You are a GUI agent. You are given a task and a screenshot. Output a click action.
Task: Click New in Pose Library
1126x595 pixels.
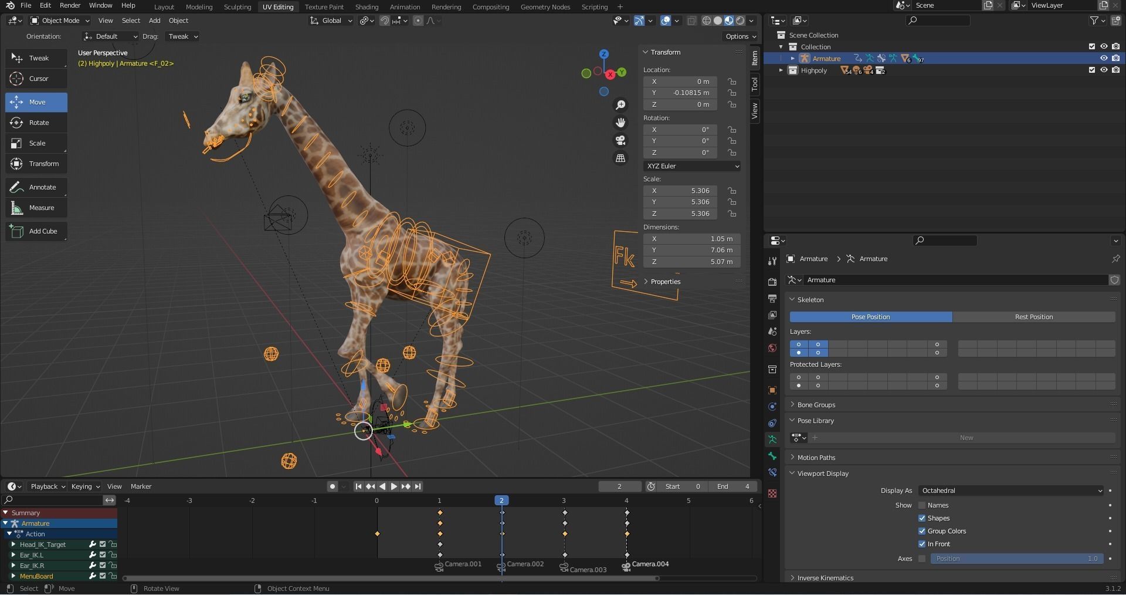966,438
